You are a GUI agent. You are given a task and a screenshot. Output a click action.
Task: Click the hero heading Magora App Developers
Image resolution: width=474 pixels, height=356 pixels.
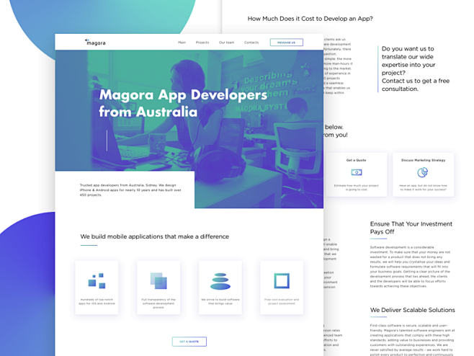183,103
